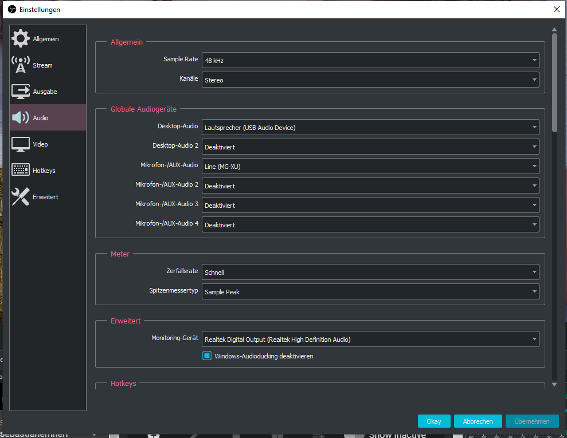
Task: Open the Monitoring-Gerät dropdown
Action: pos(370,340)
